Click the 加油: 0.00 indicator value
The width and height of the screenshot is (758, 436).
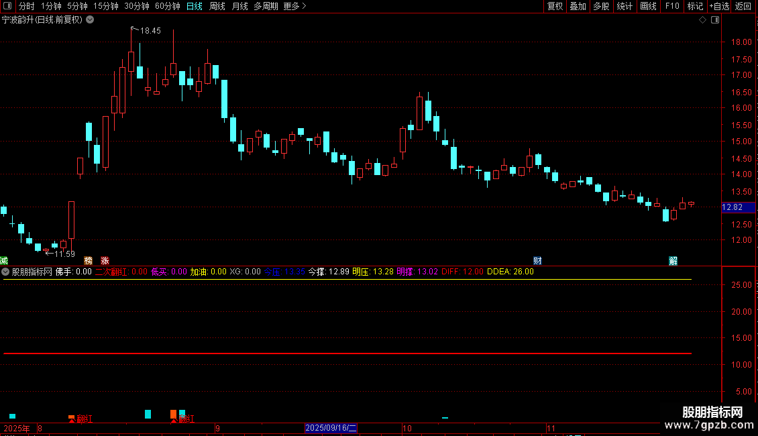point(208,272)
